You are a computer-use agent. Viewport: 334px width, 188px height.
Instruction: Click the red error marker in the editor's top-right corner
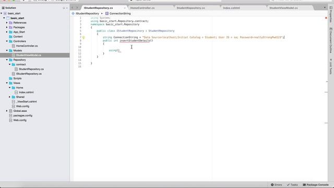pos(326,18)
